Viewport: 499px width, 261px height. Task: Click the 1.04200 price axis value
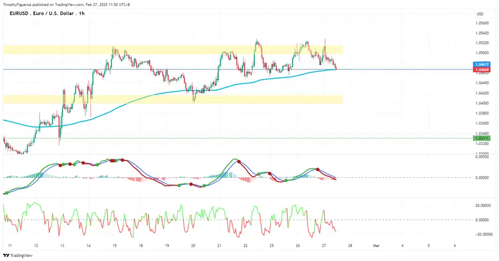[482, 93]
